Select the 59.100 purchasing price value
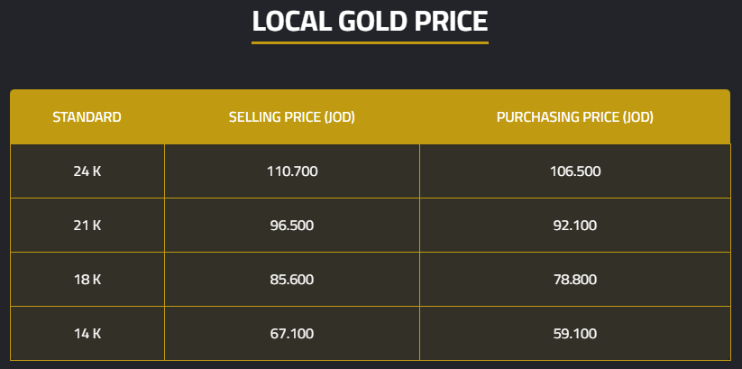 pyautogui.click(x=574, y=334)
